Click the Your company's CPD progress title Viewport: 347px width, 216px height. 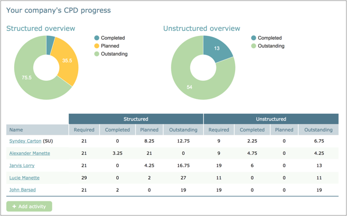[x=58, y=11]
